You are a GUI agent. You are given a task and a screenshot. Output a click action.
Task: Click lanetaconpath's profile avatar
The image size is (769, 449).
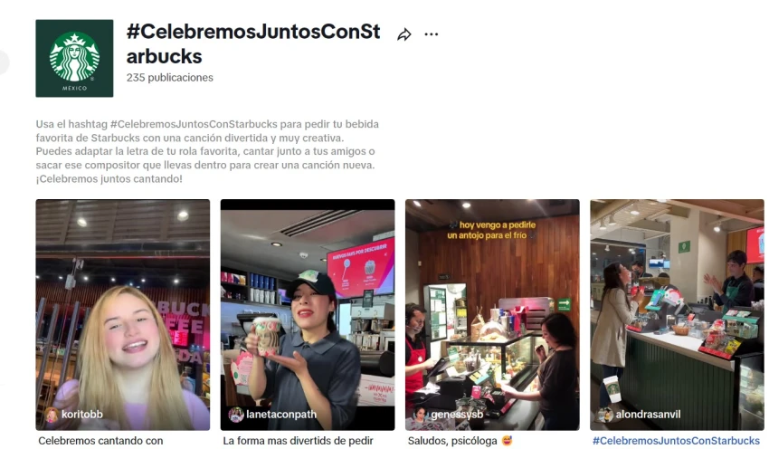coord(236,415)
